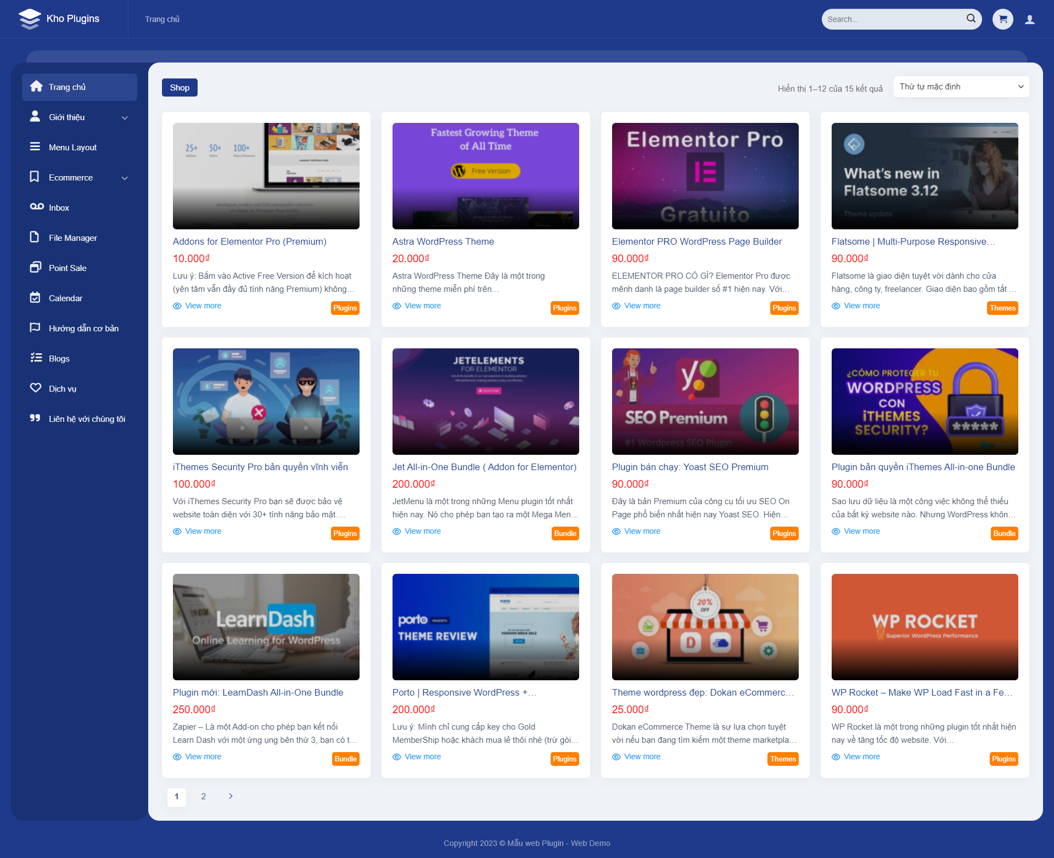Open the What's new in Flatsome 3.12 thumbnail
Screen dimensions: 1054x858
pos(924,176)
